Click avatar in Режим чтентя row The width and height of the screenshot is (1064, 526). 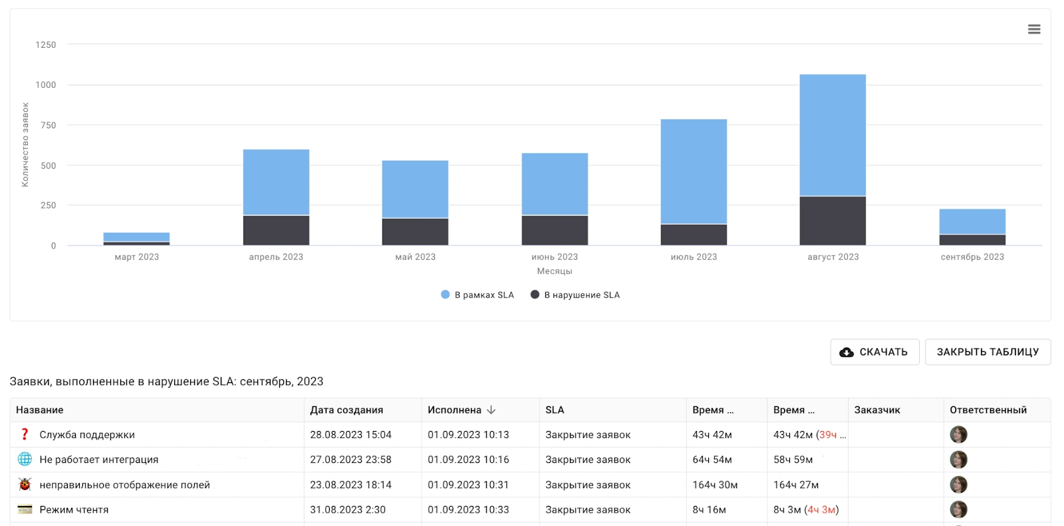pyautogui.click(x=958, y=509)
